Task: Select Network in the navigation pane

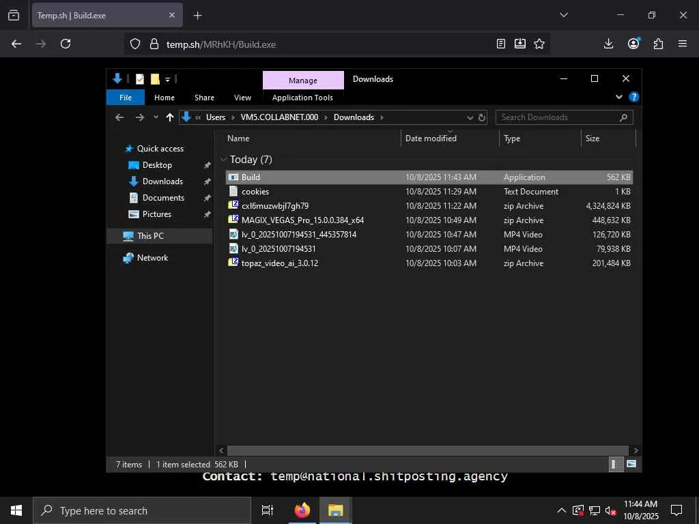Action: [152, 257]
